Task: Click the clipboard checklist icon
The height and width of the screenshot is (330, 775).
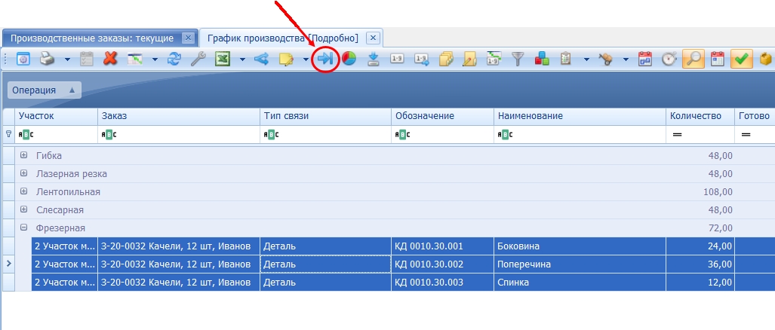Action: (565, 60)
